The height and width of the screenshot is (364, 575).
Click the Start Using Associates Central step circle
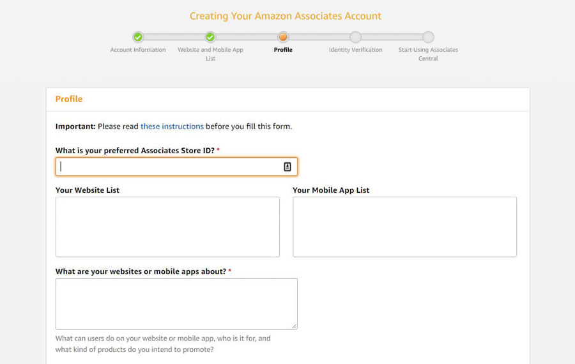(x=428, y=37)
